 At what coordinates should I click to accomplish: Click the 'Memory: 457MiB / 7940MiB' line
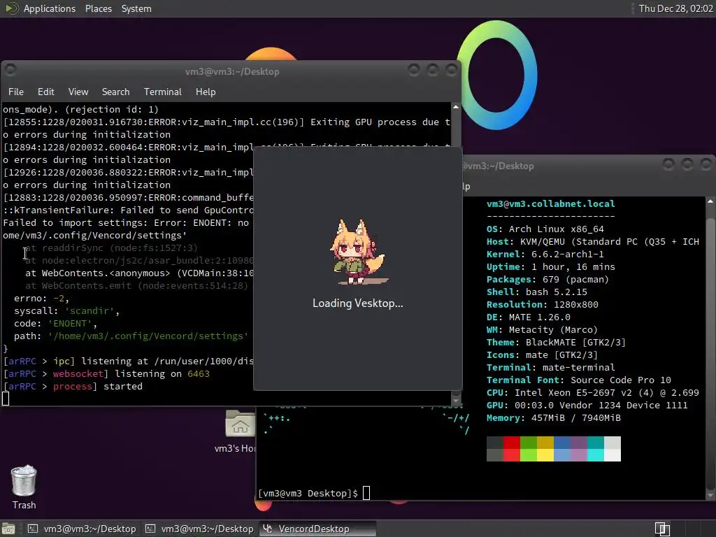[x=554, y=418]
